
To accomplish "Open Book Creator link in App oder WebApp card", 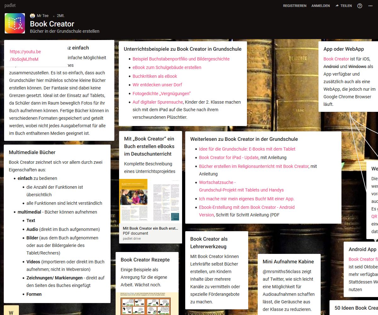I will pyautogui.click(x=336, y=59).
